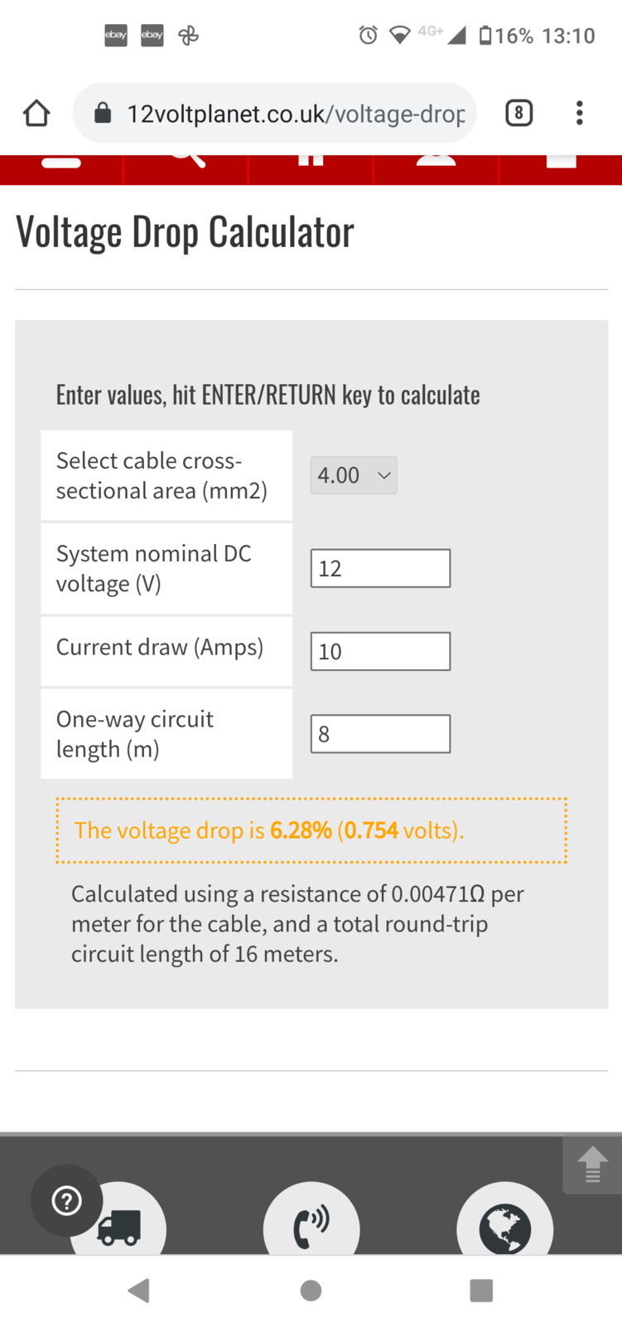Open the search magnifier in red bar

[187, 158]
